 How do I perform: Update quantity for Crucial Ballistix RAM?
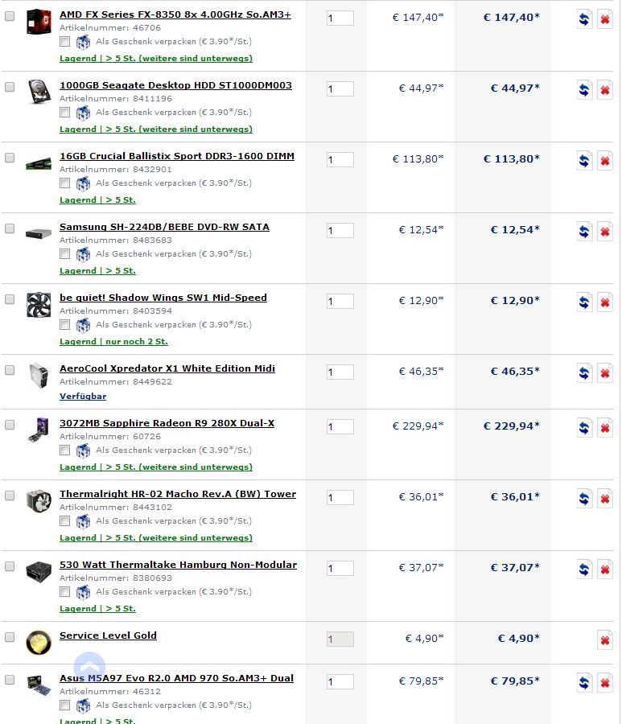click(584, 161)
